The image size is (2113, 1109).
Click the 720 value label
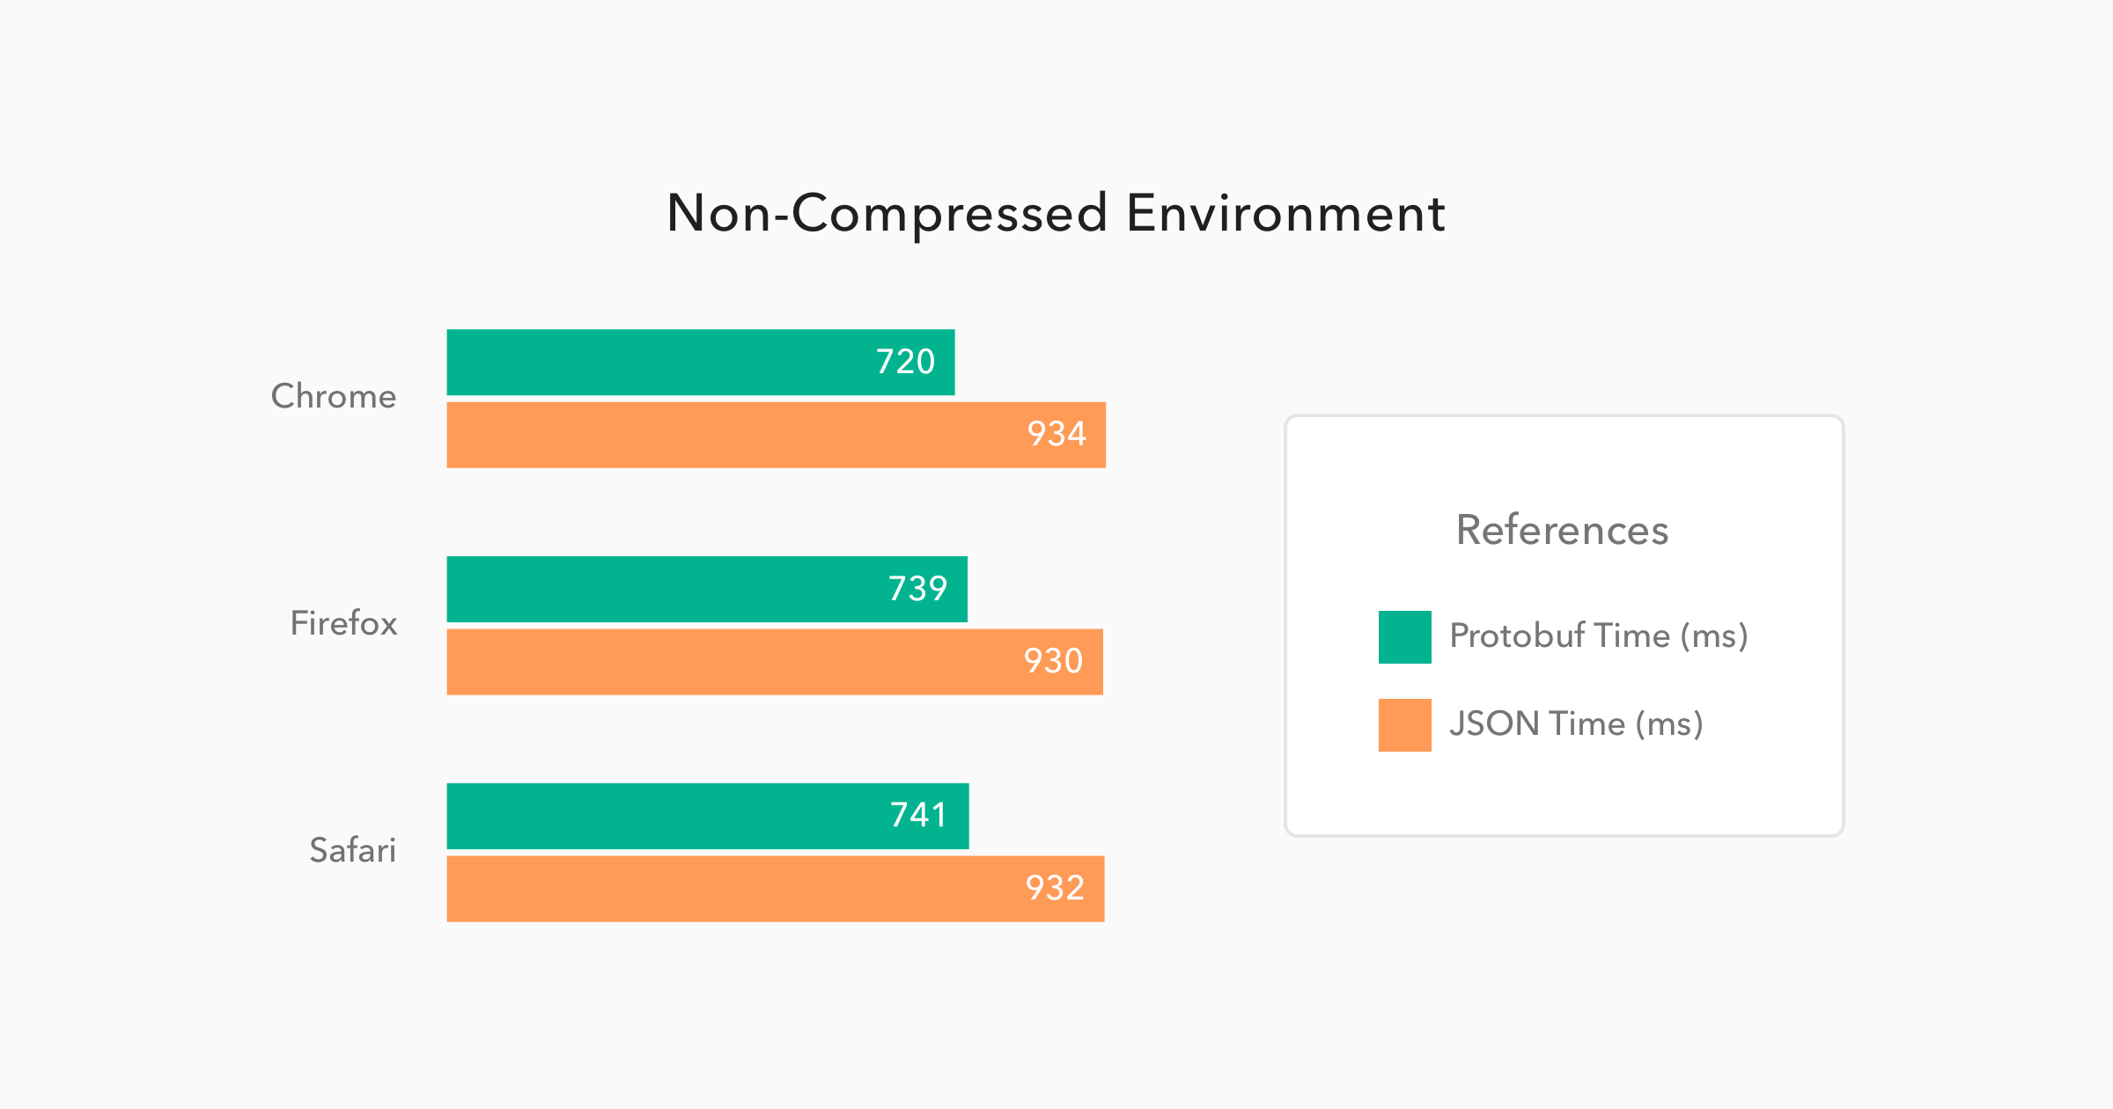905,362
